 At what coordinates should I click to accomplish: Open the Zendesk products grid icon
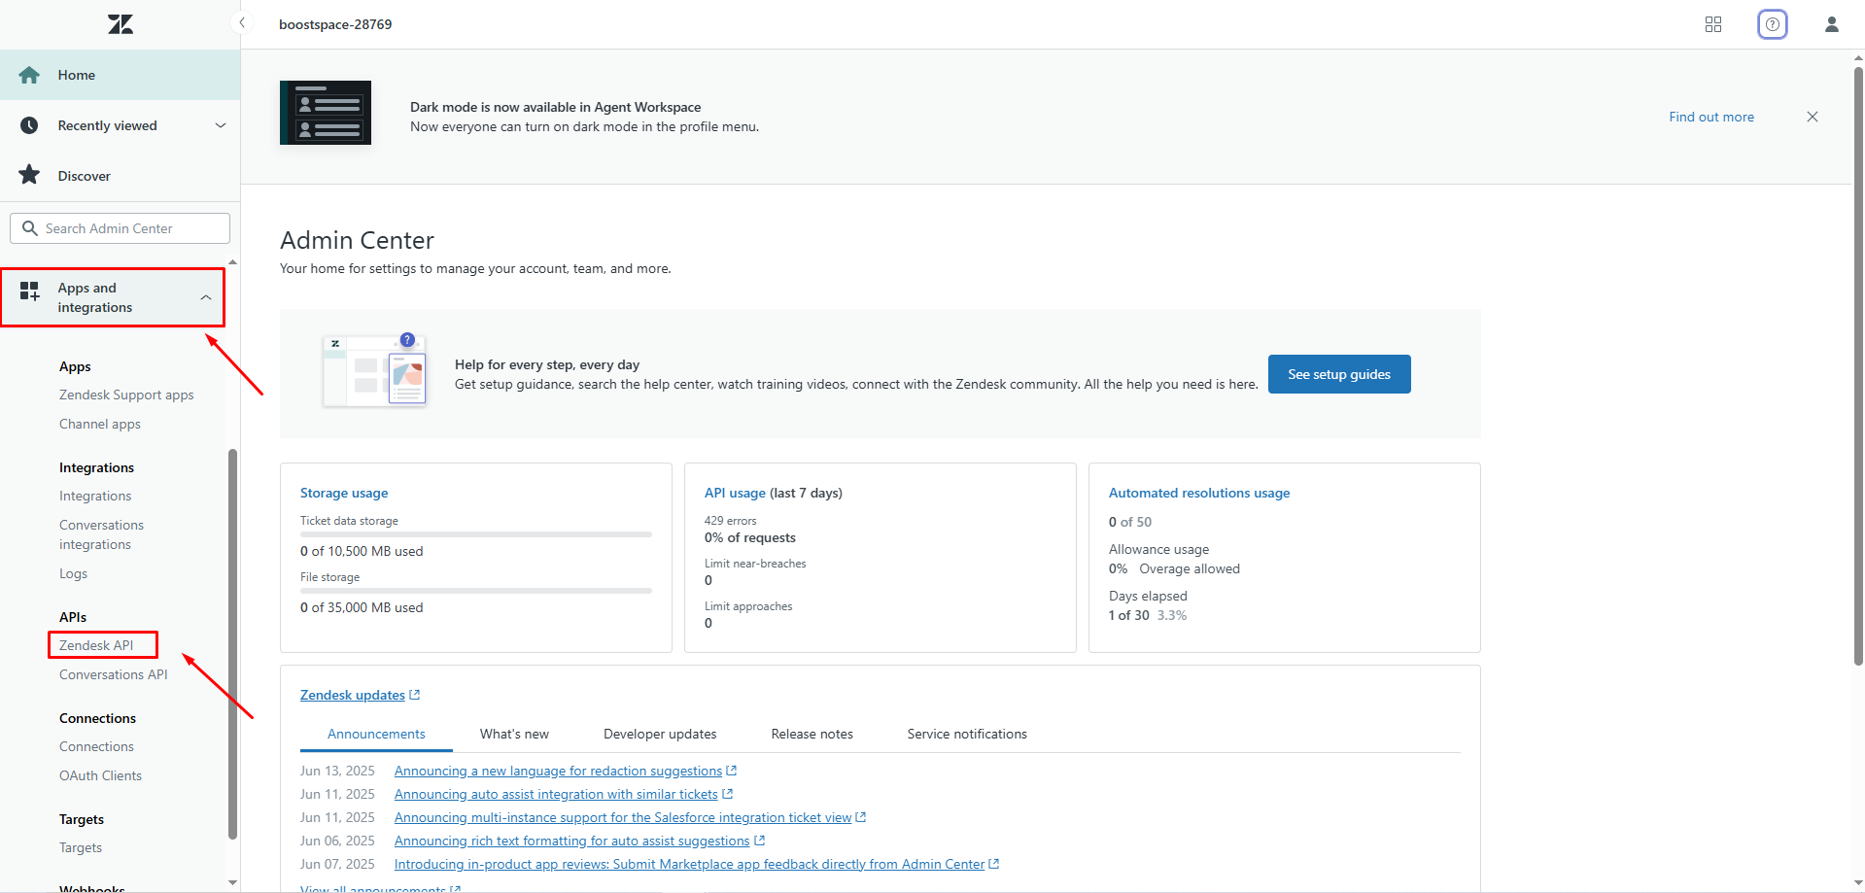click(x=1713, y=24)
